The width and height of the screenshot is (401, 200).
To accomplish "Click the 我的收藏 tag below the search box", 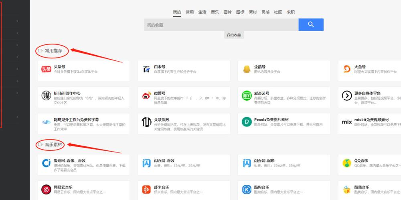I will (x=234, y=35).
